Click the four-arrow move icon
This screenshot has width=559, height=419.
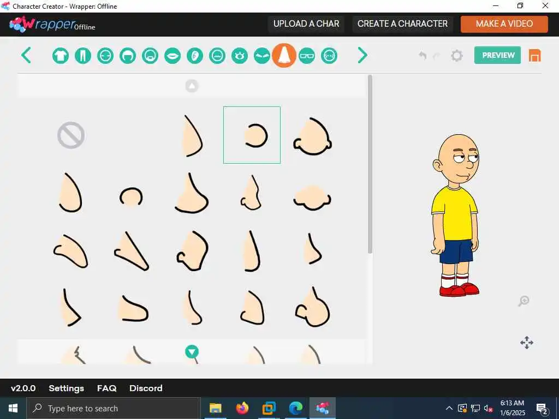point(527,343)
